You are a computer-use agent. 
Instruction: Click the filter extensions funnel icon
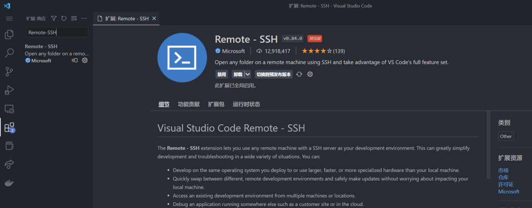(x=54, y=18)
